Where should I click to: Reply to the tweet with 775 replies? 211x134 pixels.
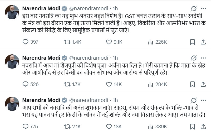[x=26, y=126]
